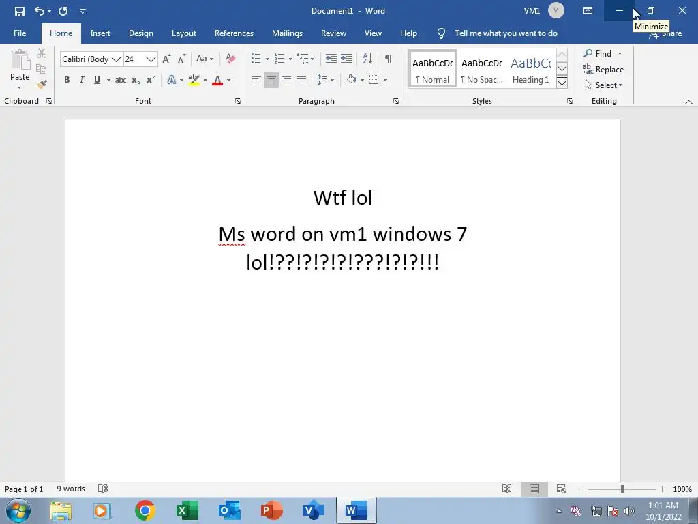Save the document with the floppy icon
The image size is (698, 524).
[20, 11]
